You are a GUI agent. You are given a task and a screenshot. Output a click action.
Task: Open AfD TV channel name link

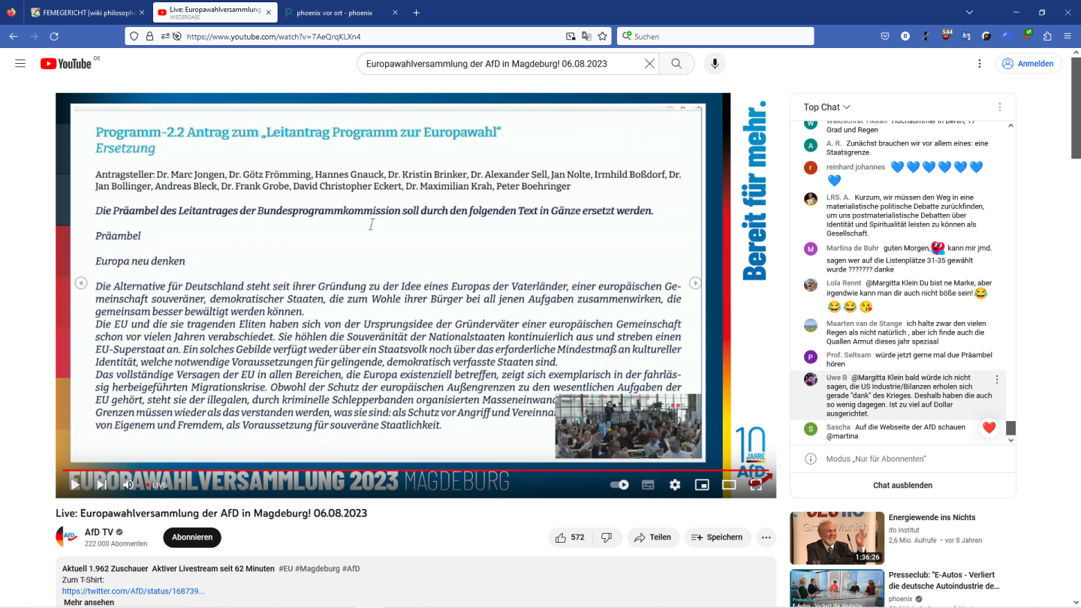tap(98, 532)
